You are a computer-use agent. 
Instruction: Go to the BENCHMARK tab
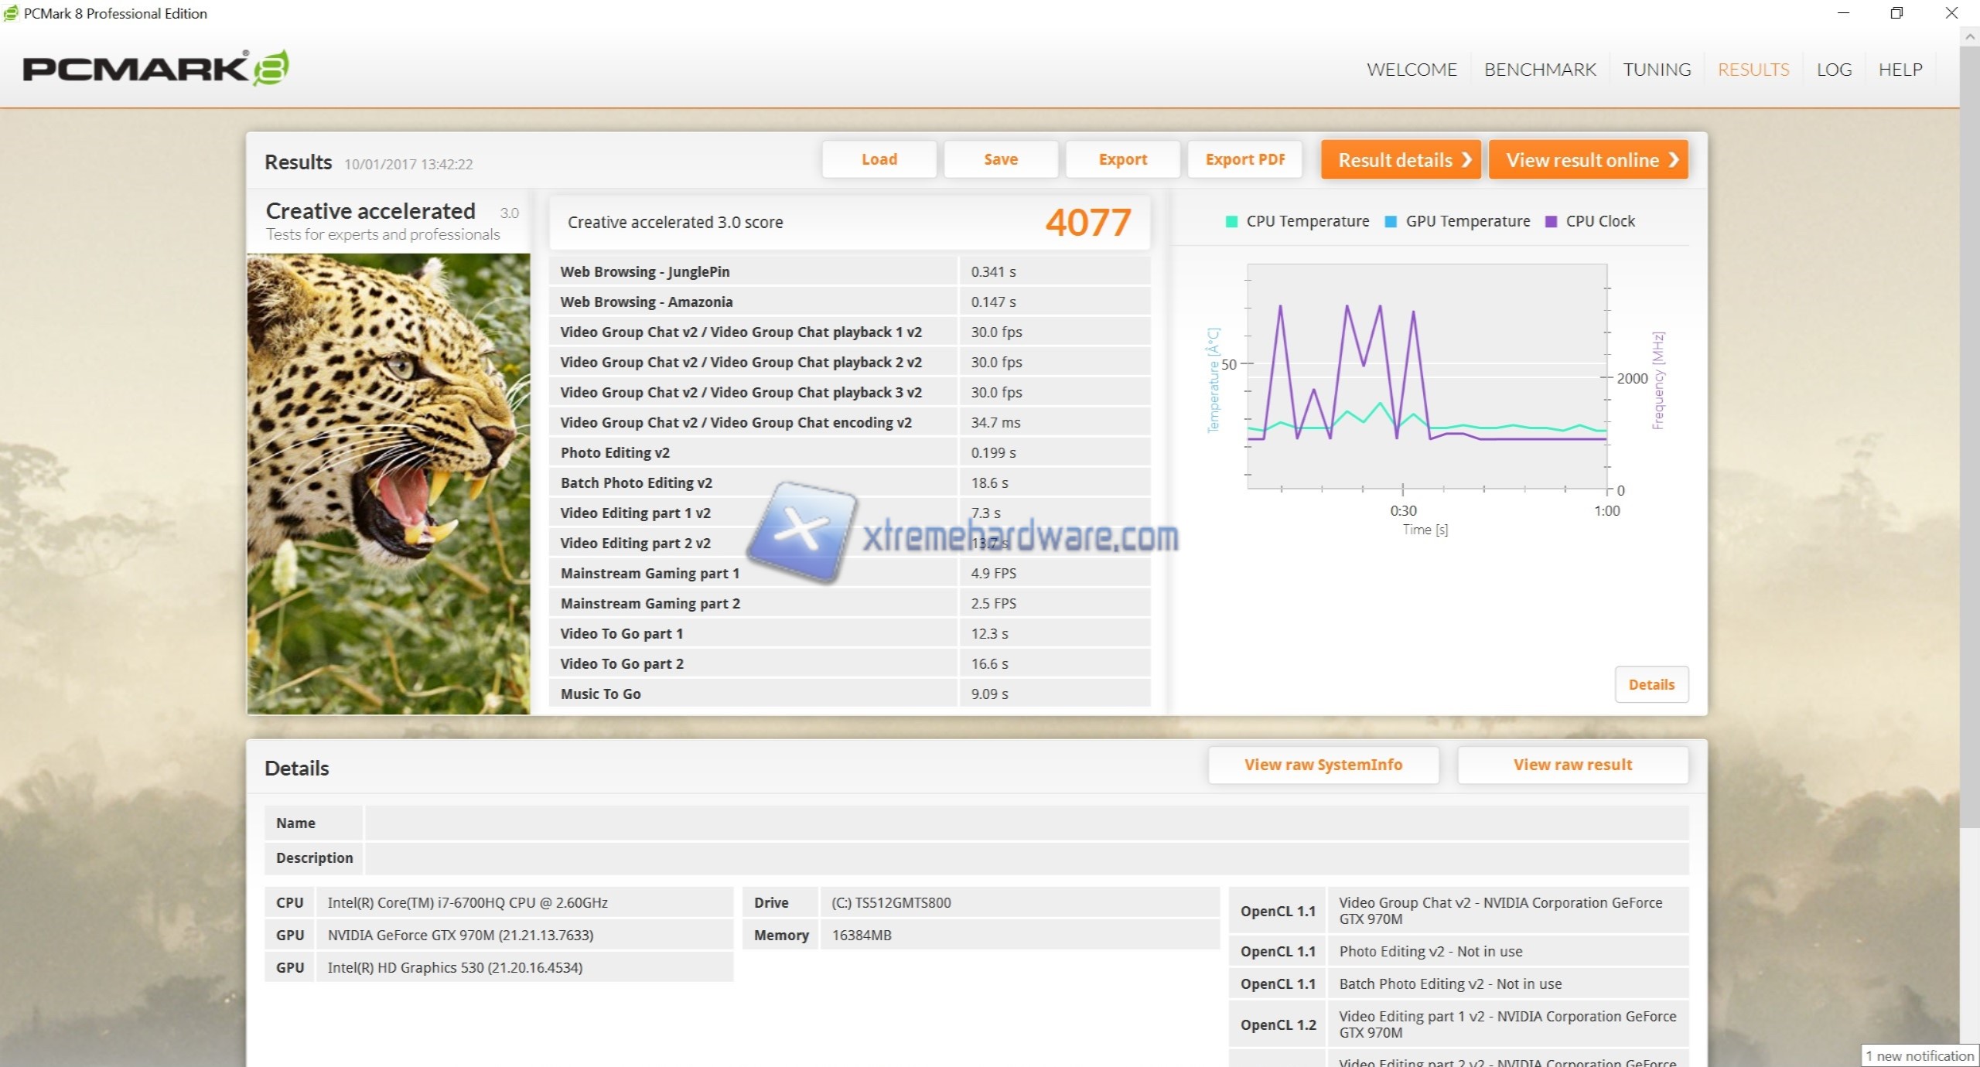coord(1539,70)
